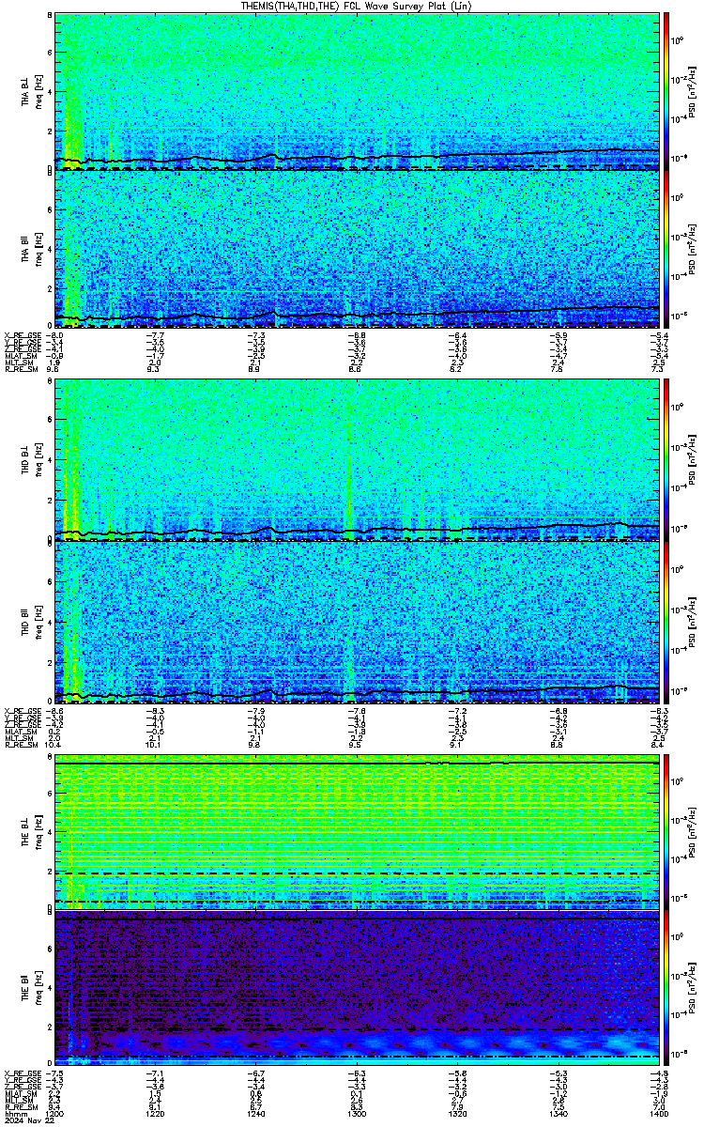Click the "THA B∥ freq [Hz]" y-axis label

(x=31, y=248)
